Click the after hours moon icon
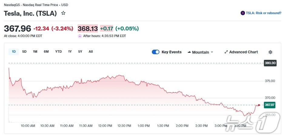284x137 pixels. [x=80, y=36]
